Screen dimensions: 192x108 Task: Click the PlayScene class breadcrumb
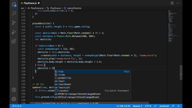coord(54,8)
